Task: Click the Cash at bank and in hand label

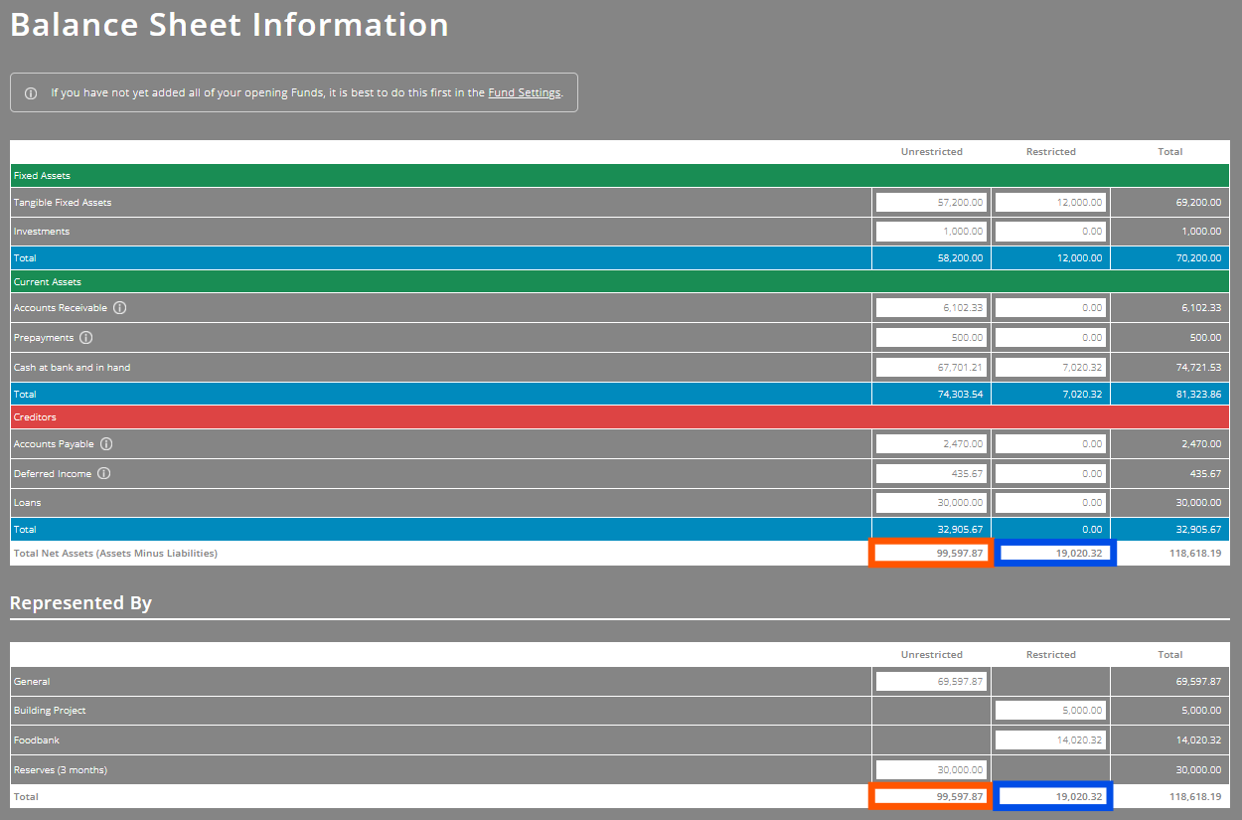Action: point(72,368)
